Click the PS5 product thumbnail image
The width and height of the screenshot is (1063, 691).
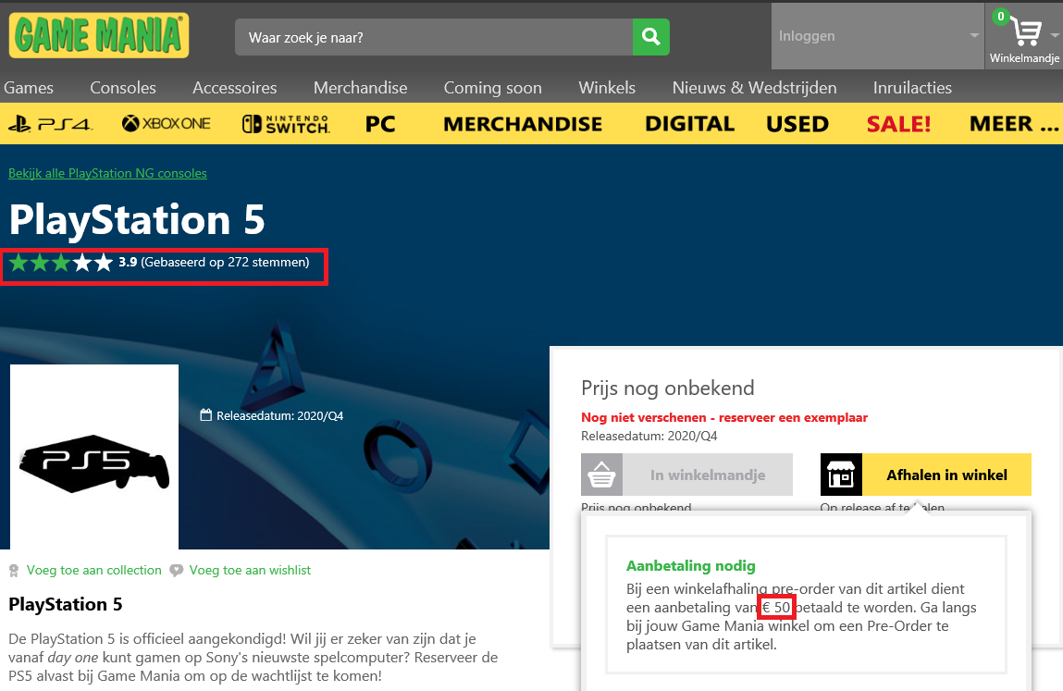(x=94, y=457)
